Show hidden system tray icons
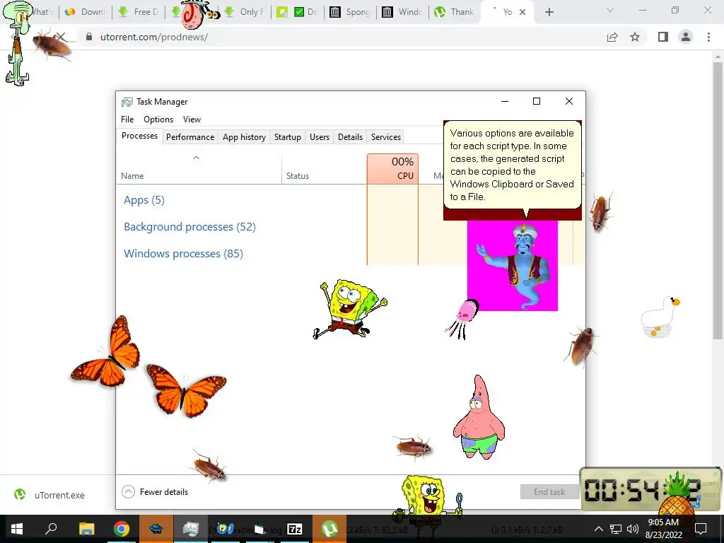The width and height of the screenshot is (724, 543). click(598, 529)
